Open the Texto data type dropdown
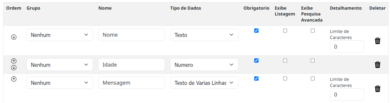Image resolution: width=390 pixels, height=103 pixels. click(204, 35)
